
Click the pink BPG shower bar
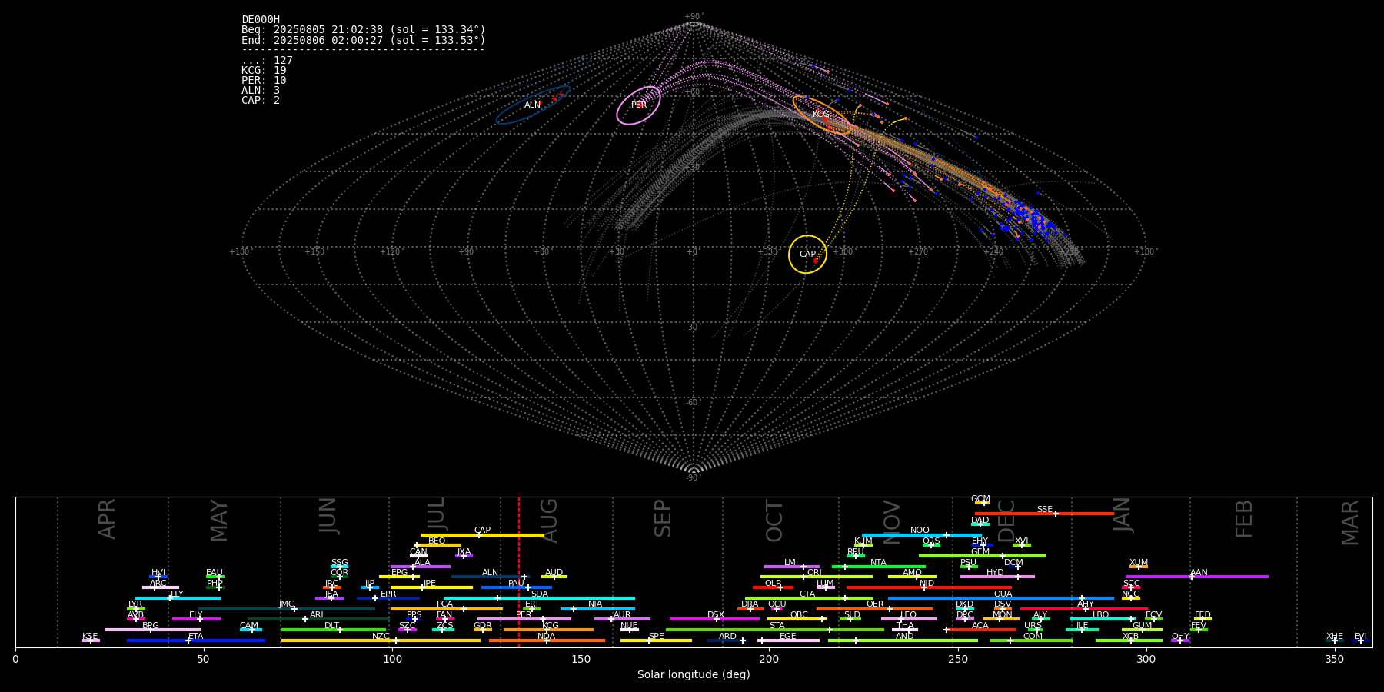(x=153, y=630)
